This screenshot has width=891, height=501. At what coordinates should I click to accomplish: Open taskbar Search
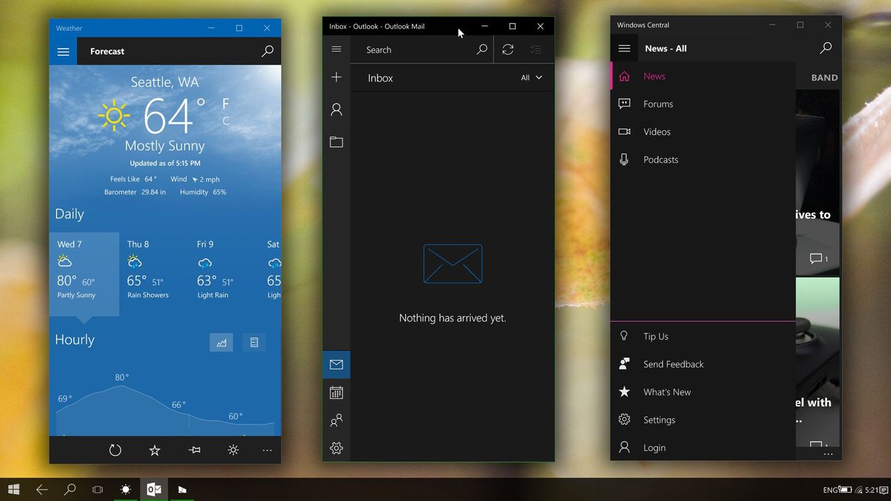(x=70, y=490)
